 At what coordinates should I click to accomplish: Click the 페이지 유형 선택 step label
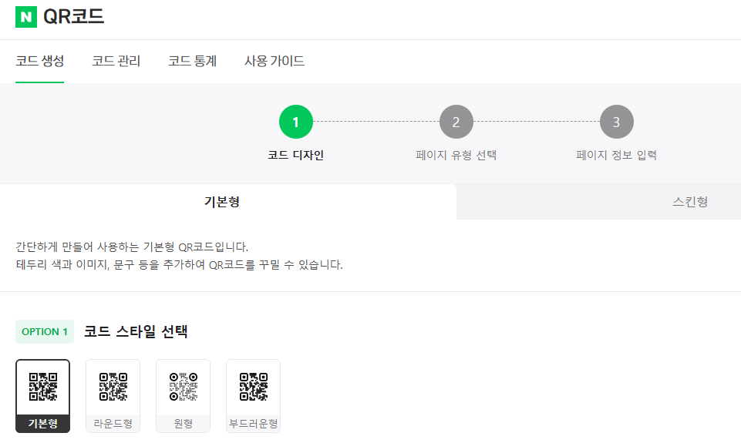click(x=456, y=155)
